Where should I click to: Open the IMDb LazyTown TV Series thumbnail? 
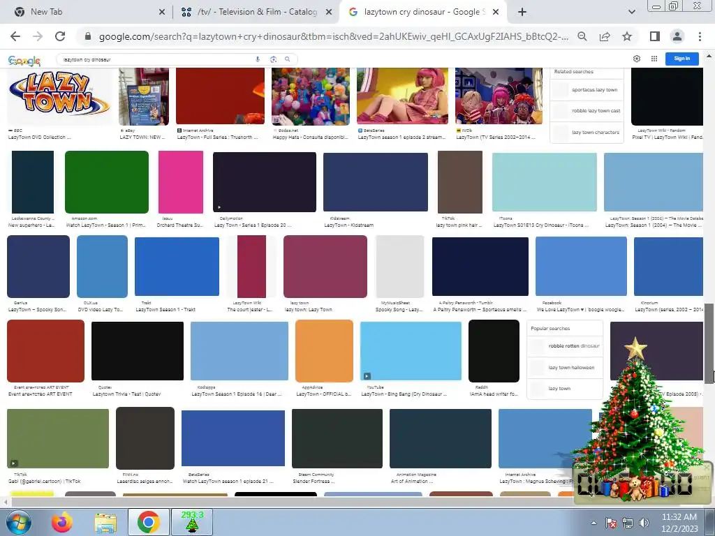499,96
